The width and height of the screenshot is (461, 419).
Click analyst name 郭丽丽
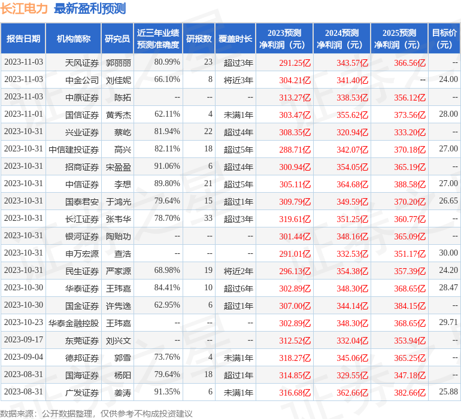click(119, 63)
